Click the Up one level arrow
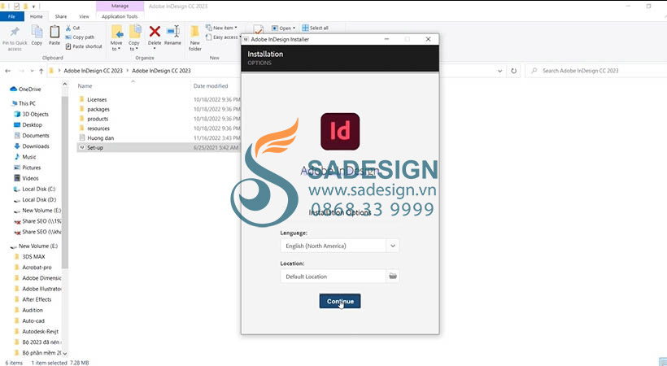This screenshot has width=667, height=366. [x=41, y=71]
